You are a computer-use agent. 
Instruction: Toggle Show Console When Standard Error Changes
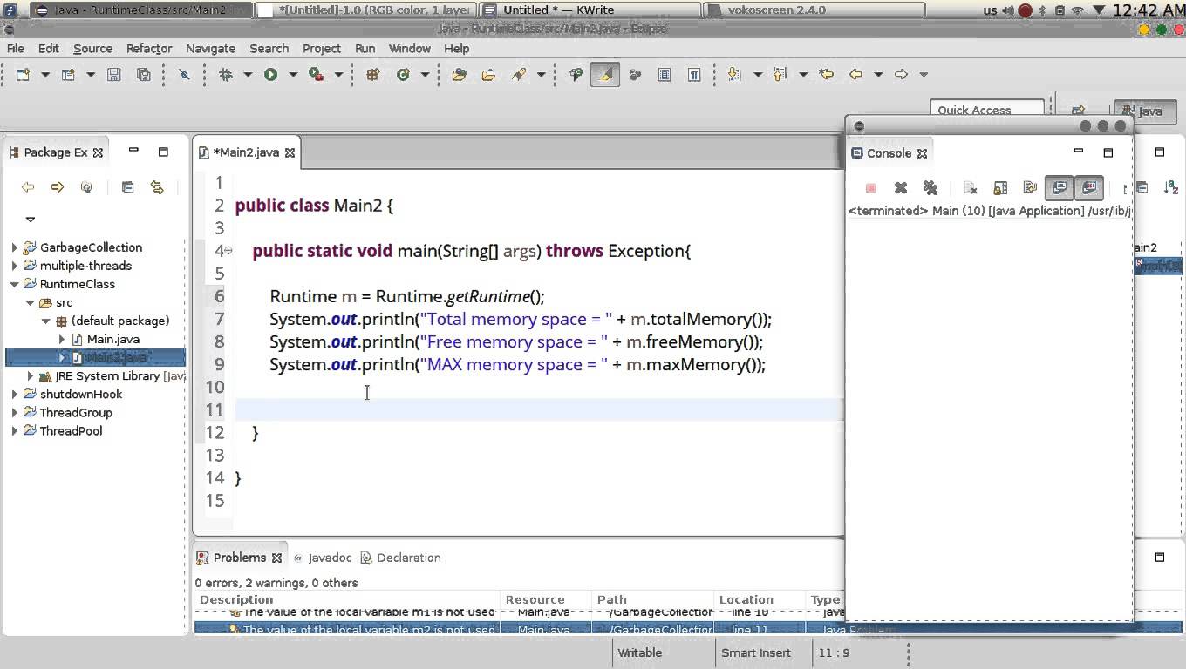click(x=1089, y=187)
